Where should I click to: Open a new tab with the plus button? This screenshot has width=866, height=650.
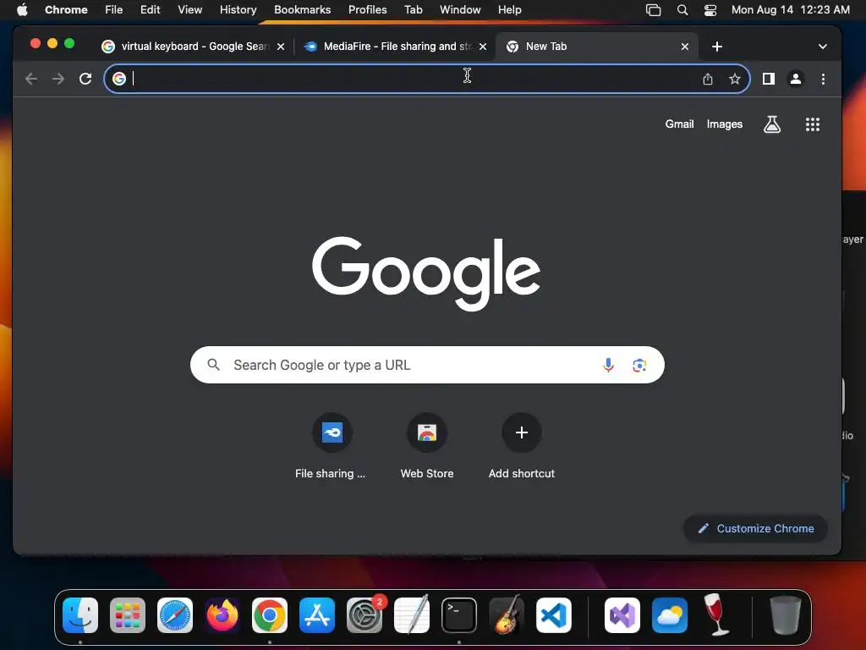[717, 47]
